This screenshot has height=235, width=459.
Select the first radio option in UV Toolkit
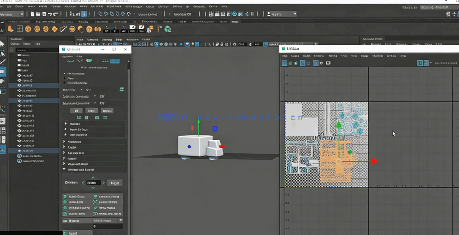point(64,73)
